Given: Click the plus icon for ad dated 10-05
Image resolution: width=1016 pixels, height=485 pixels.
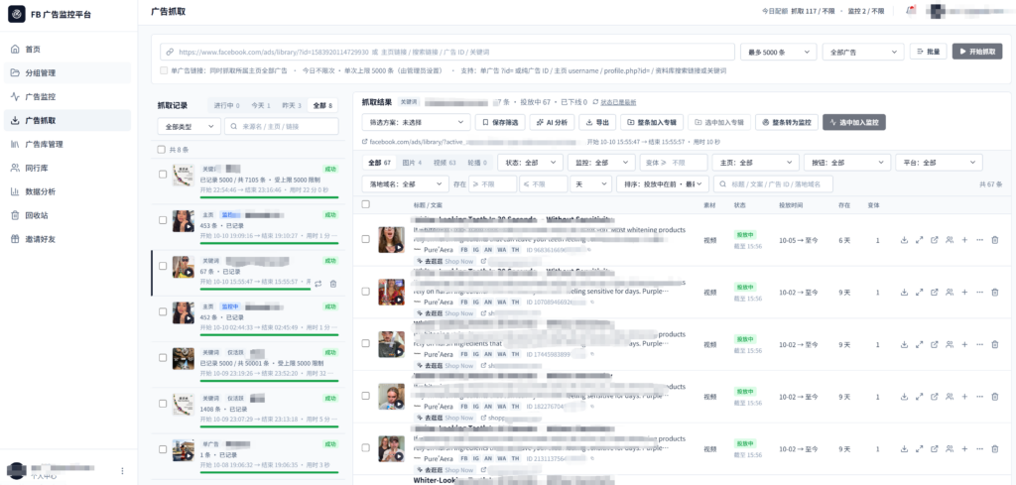Looking at the screenshot, I should (x=964, y=240).
